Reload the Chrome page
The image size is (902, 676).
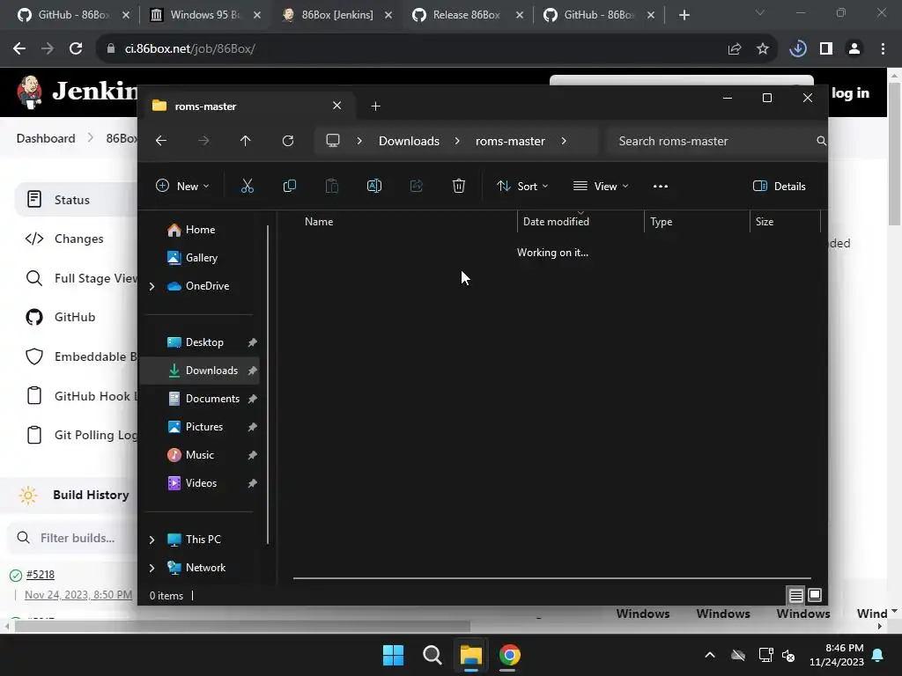tap(76, 49)
